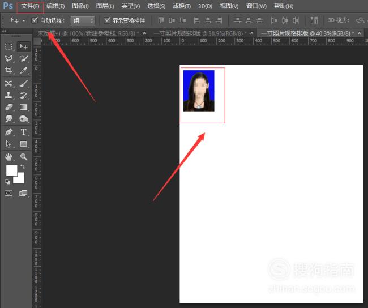Open the Move tool preset picker arrow

pos(24,20)
